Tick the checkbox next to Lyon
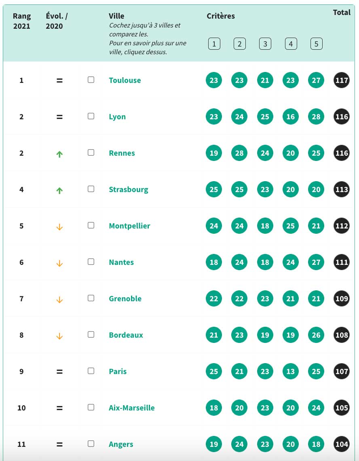Viewport: 359px width, 461px height. tap(91, 116)
